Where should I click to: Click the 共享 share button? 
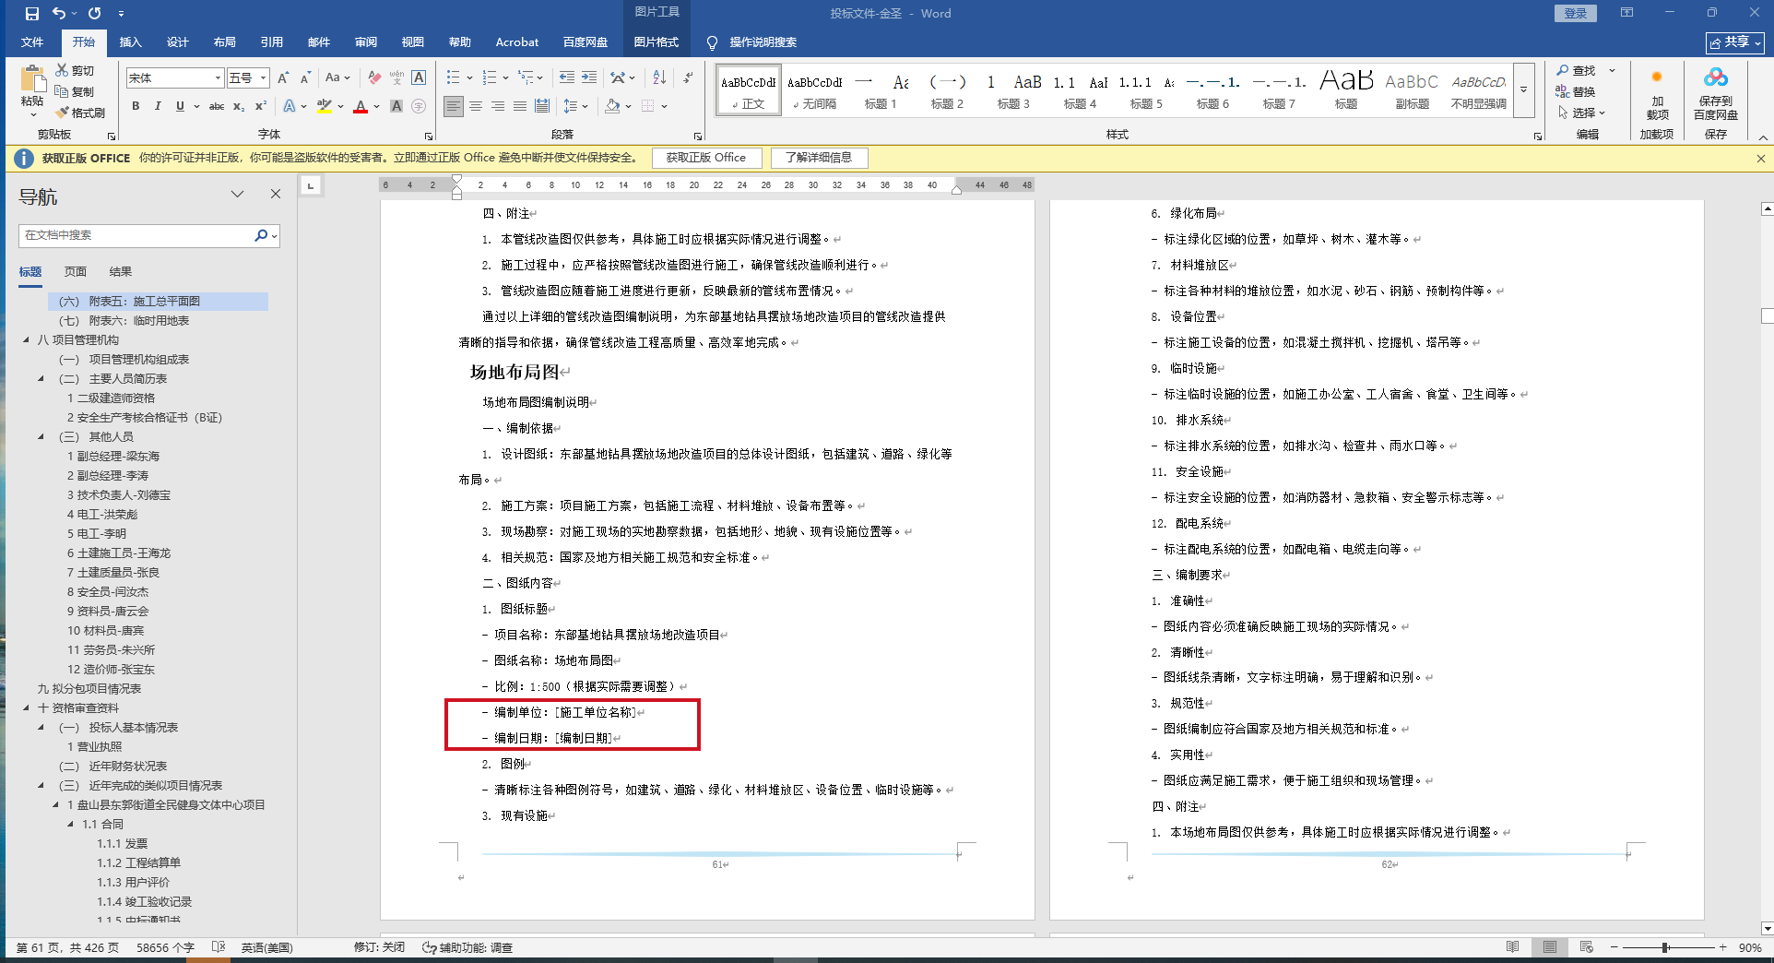coord(1735,42)
